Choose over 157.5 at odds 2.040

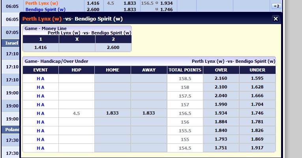(x=221, y=96)
